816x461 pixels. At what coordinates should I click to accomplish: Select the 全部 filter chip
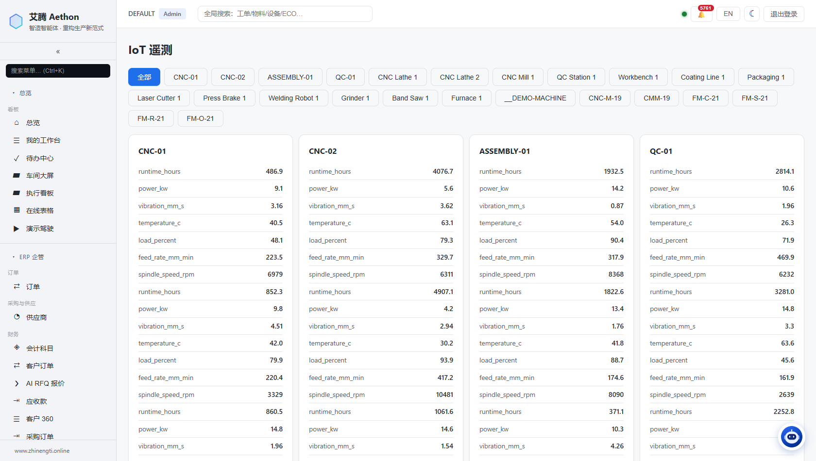click(144, 77)
